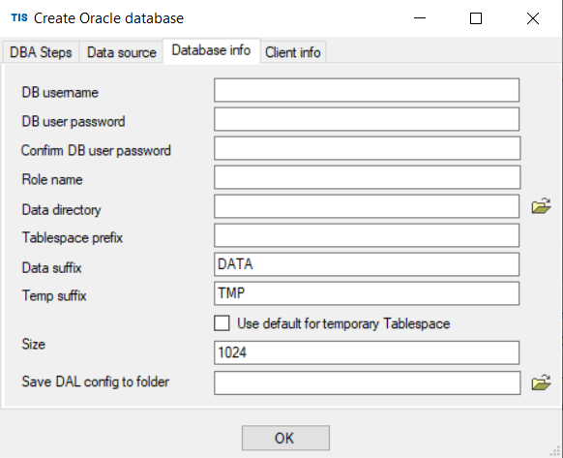Focus the Data directory text field
The height and width of the screenshot is (458, 563).
pos(367,206)
